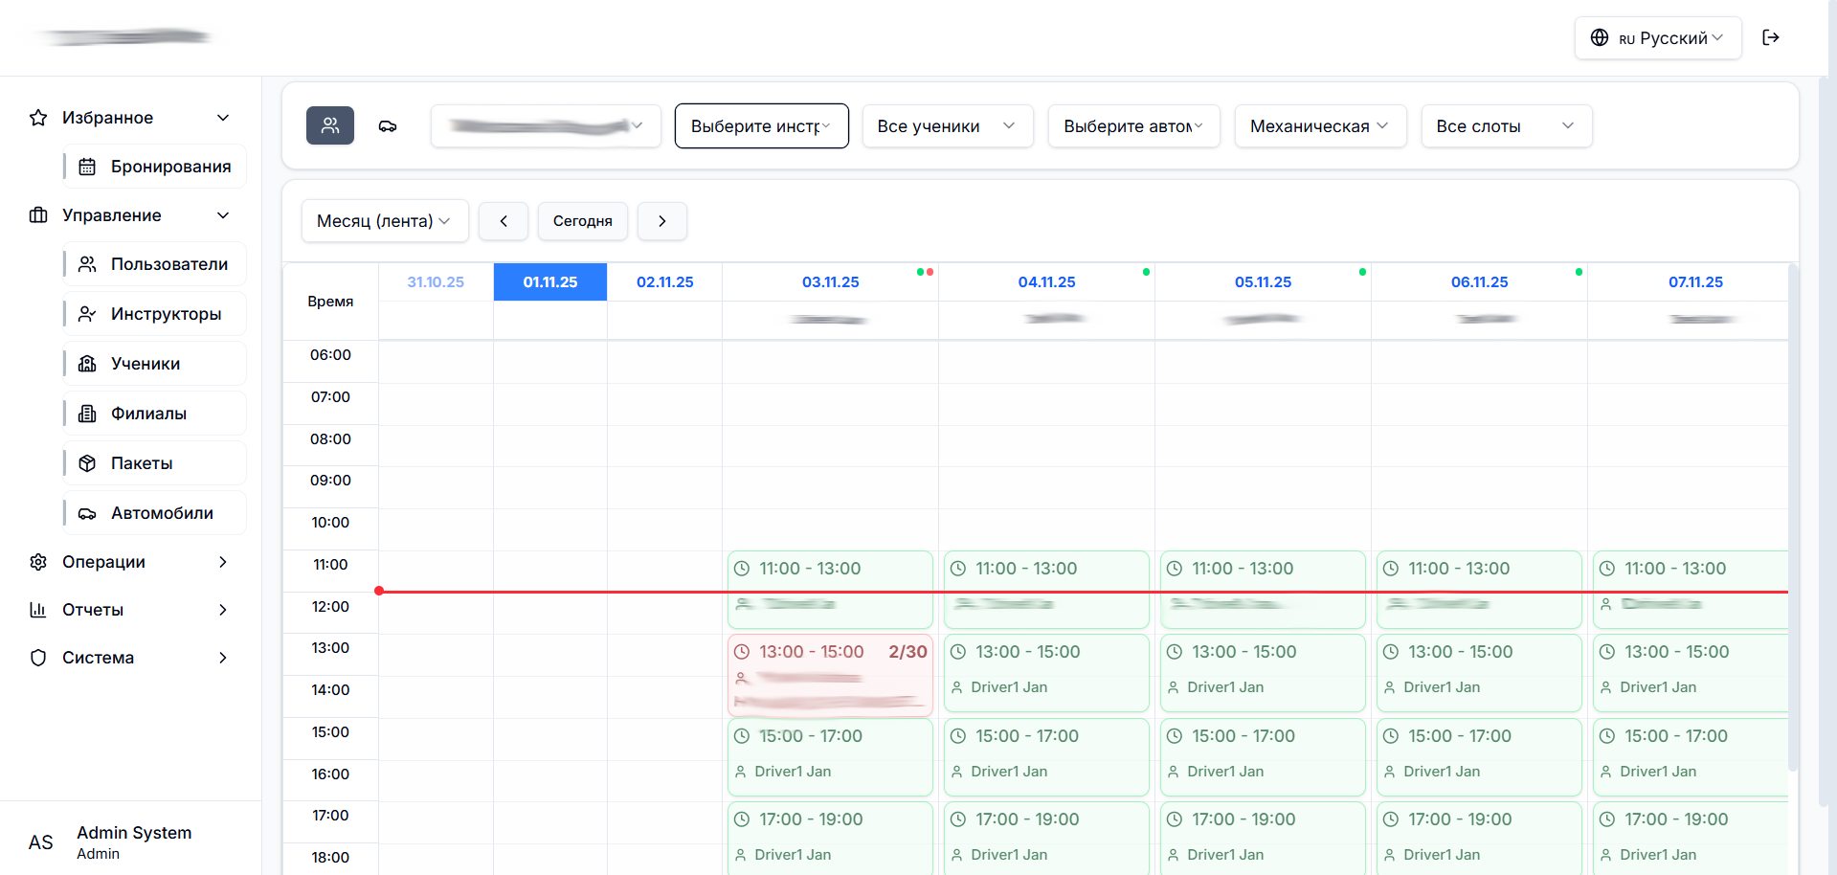Open Пользователи page in sidebar
This screenshot has width=1837, height=875.
155,264
